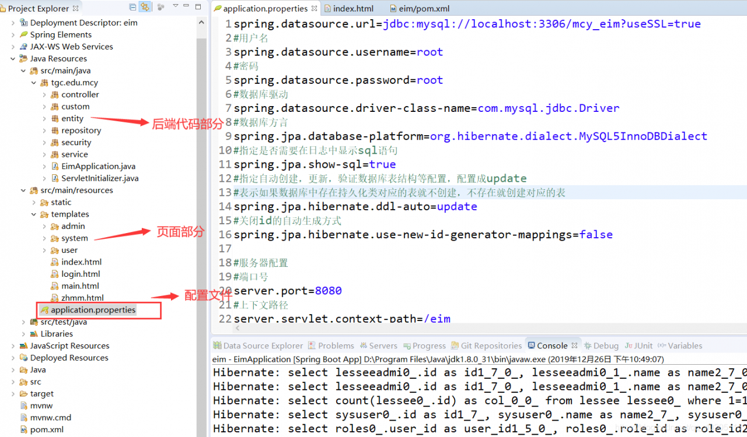Click the main.html file icon

click(x=55, y=286)
